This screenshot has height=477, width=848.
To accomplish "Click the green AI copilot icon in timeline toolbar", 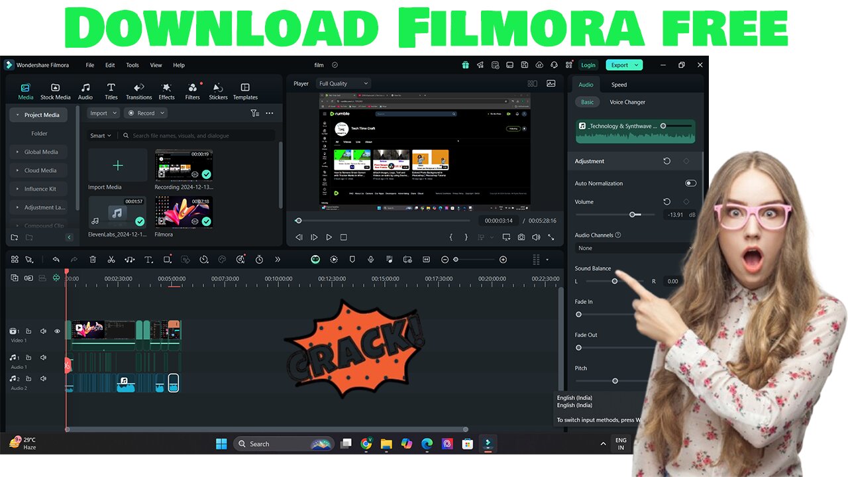I will point(315,260).
